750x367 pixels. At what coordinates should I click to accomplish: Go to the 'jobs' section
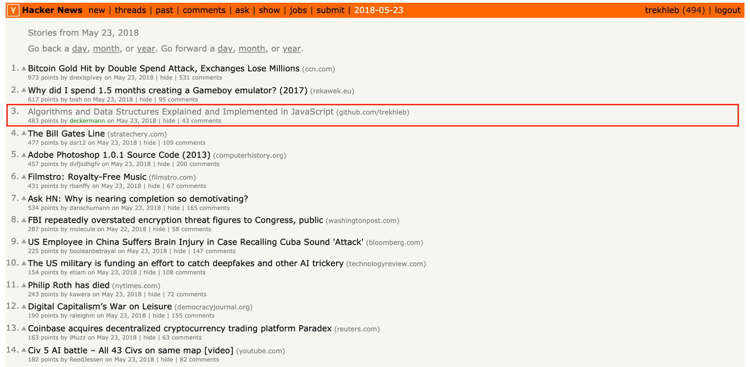pos(298,10)
